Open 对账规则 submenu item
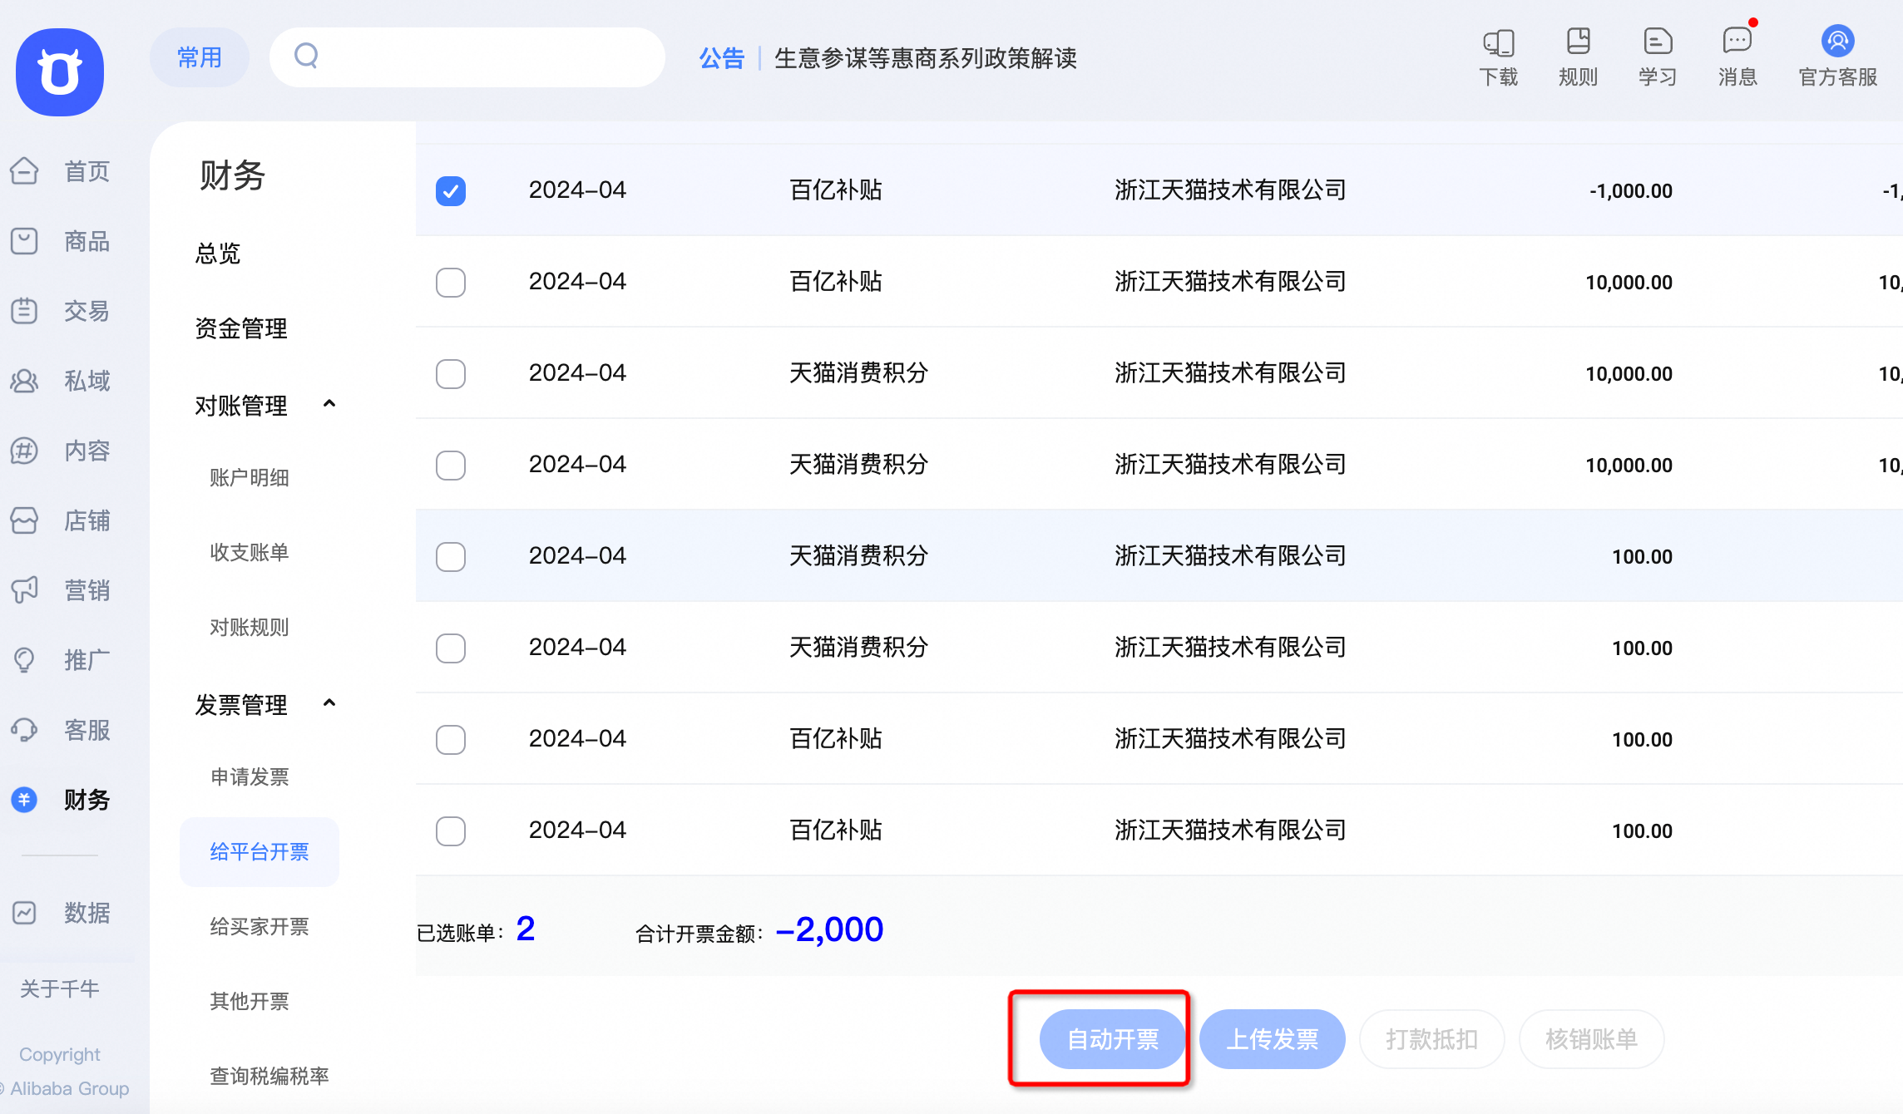 click(x=250, y=628)
